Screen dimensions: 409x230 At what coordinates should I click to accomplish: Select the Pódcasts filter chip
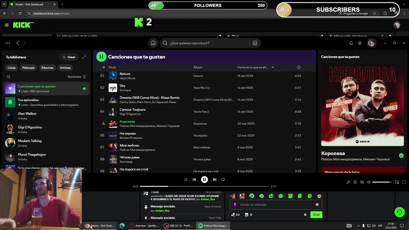click(28, 68)
